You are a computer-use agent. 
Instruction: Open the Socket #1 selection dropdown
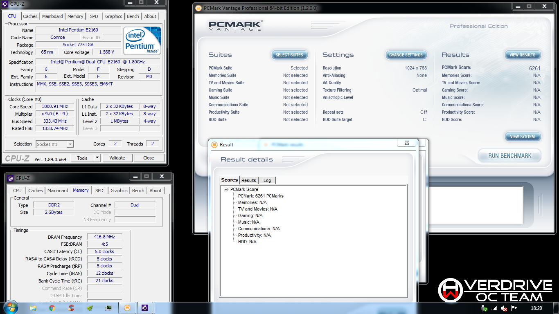click(54, 144)
